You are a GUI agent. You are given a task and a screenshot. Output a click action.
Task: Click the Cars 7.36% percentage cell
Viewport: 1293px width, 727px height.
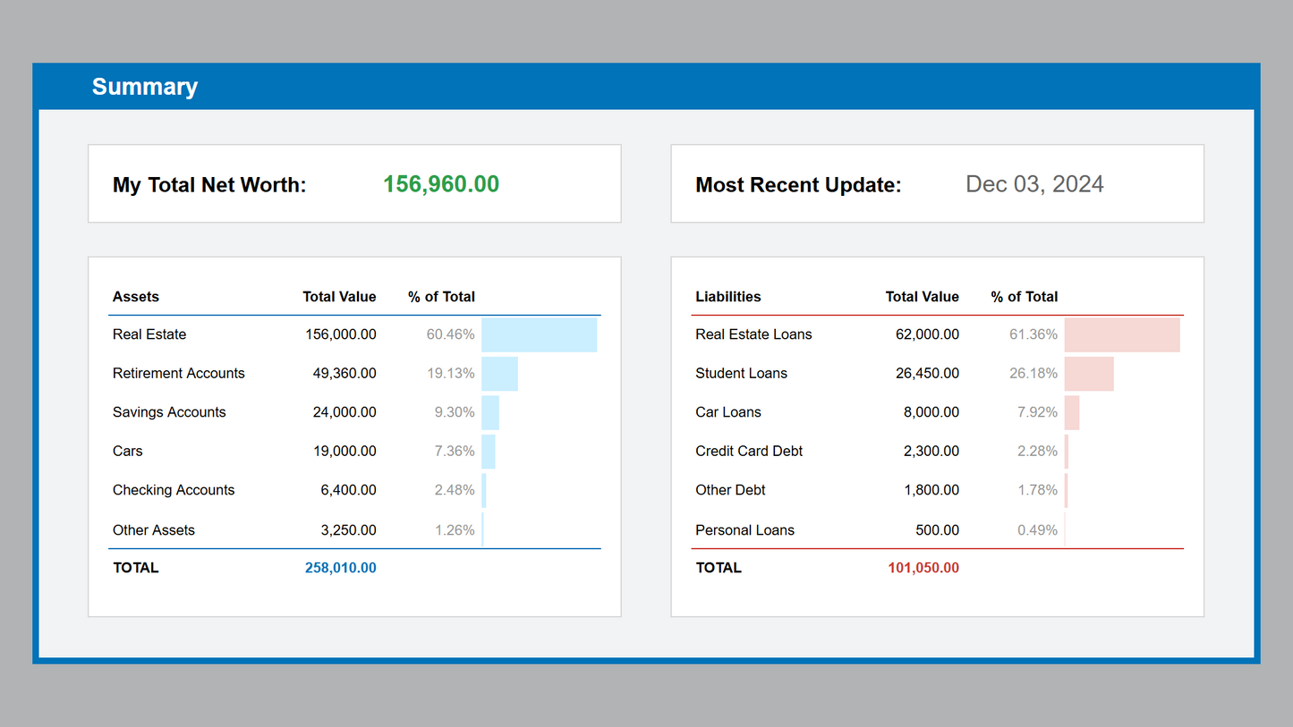click(x=455, y=451)
